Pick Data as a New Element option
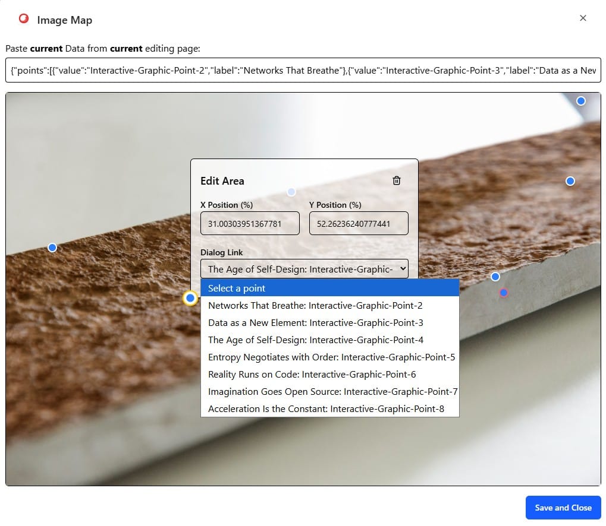Image resolution: width=606 pixels, height=526 pixels. [329, 322]
